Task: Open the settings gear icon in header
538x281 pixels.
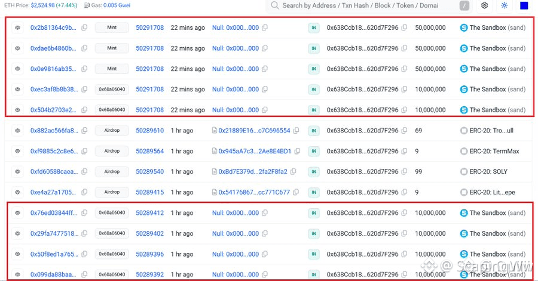Action: tap(484, 5)
